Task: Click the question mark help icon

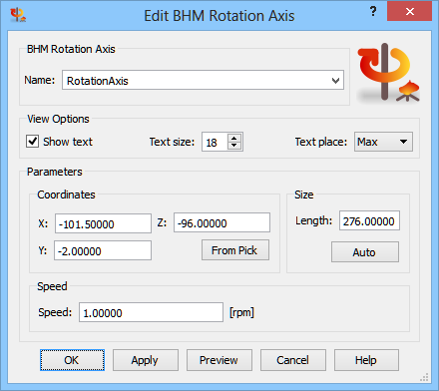Action: (373, 12)
